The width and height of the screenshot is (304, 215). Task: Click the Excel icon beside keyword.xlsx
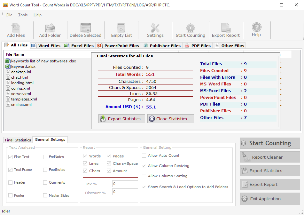8,67
